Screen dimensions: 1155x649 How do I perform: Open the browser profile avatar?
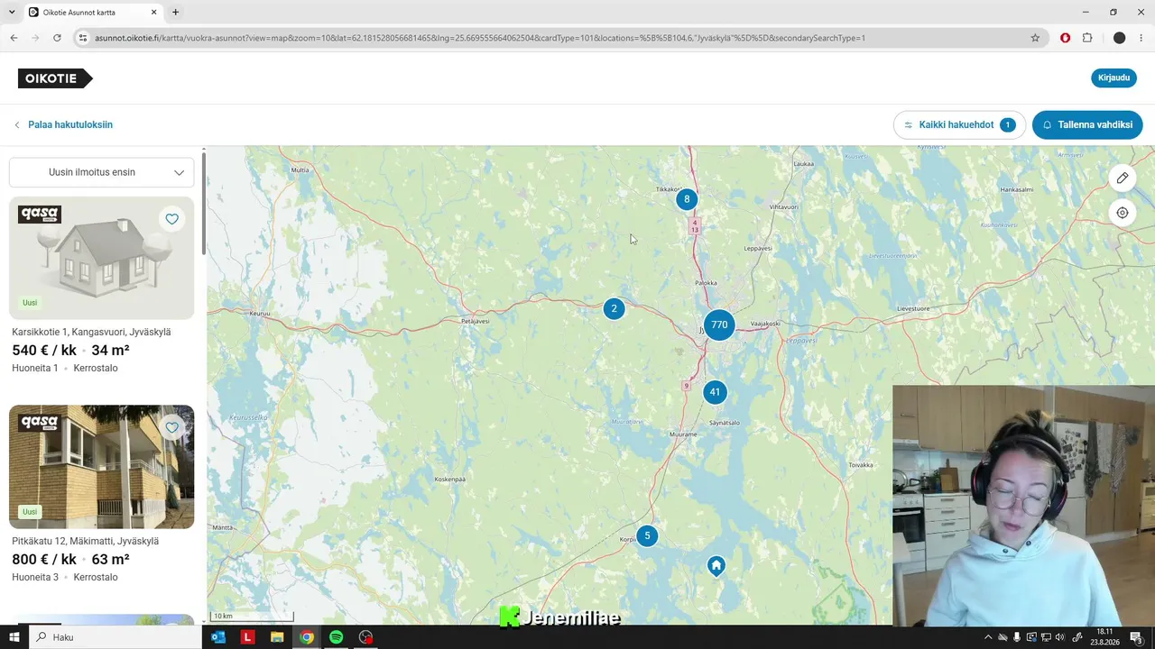(1119, 38)
